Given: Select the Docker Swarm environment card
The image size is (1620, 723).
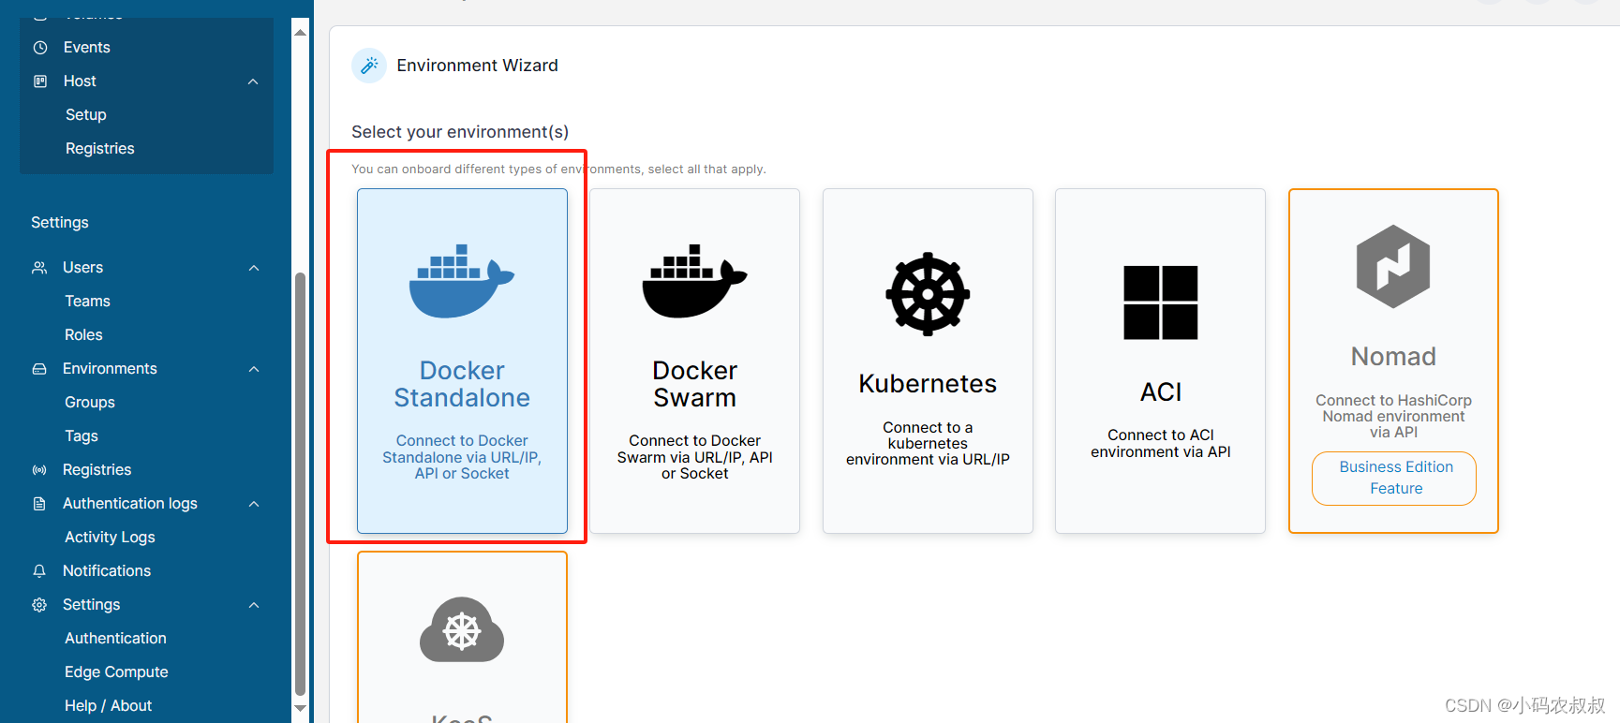Looking at the screenshot, I should (x=694, y=361).
